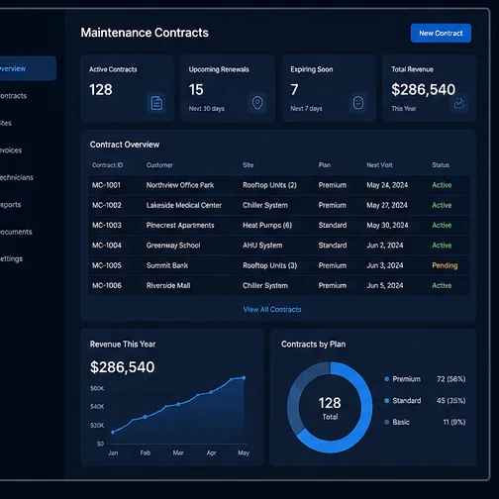Click the Status column header
This screenshot has width=499, height=499.
[441, 165]
